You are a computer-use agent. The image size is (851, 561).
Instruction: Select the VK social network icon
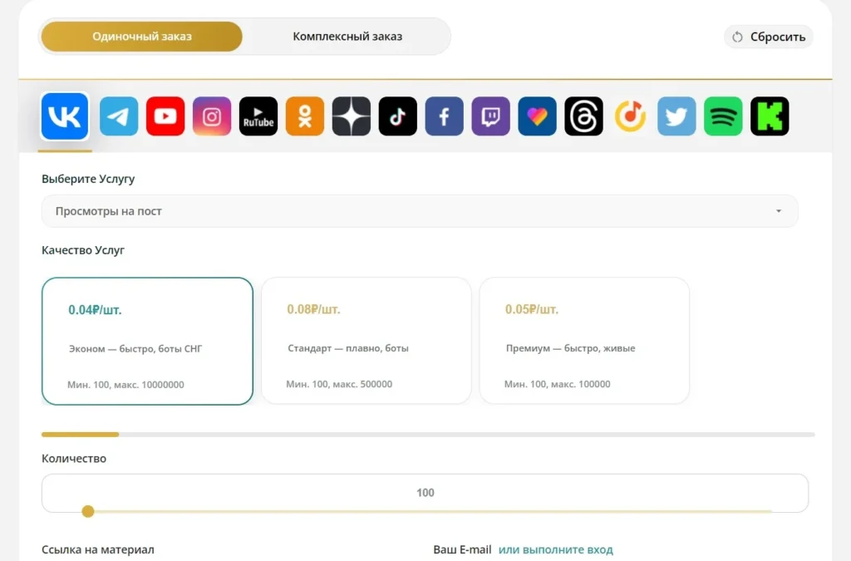pos(65,116)
